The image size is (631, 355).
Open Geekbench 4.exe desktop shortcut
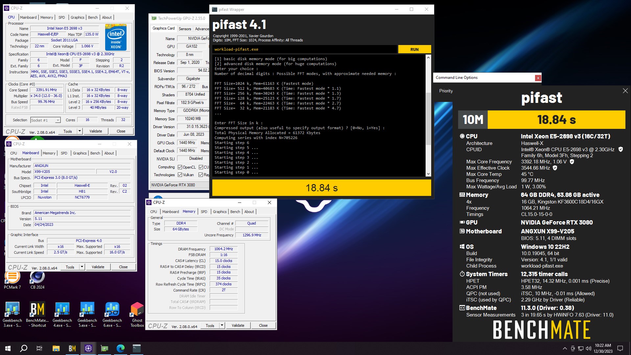point(62,315)
